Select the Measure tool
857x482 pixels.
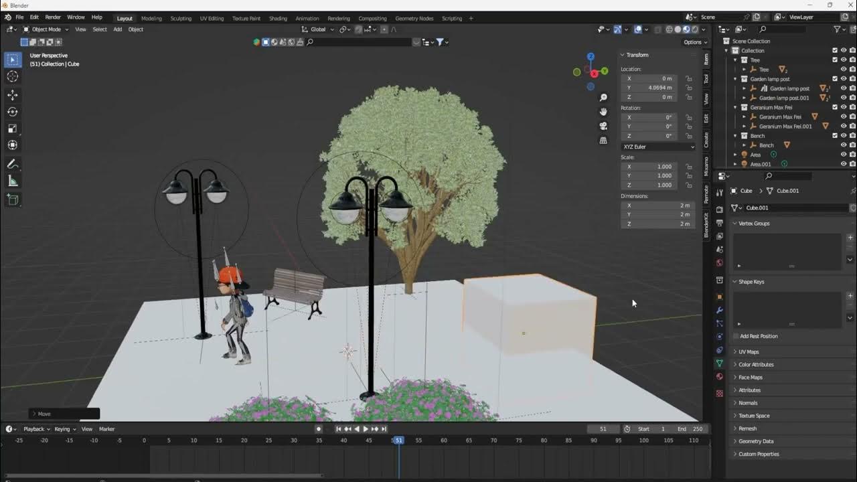12,181
